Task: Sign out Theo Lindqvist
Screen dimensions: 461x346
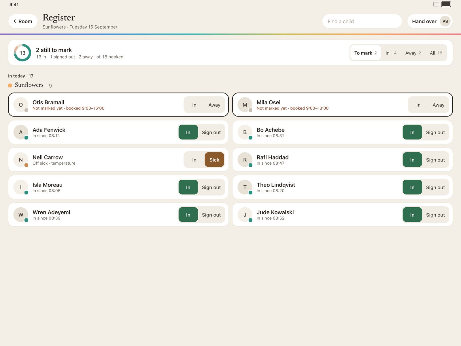Action: pyautogui.click(x=435, y=187)
